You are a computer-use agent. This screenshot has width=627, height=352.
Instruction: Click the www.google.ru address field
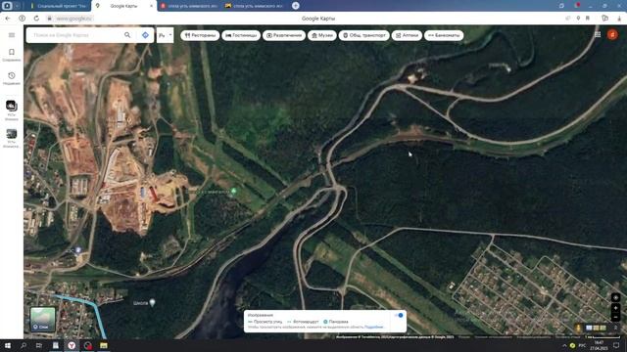[74, 19]
